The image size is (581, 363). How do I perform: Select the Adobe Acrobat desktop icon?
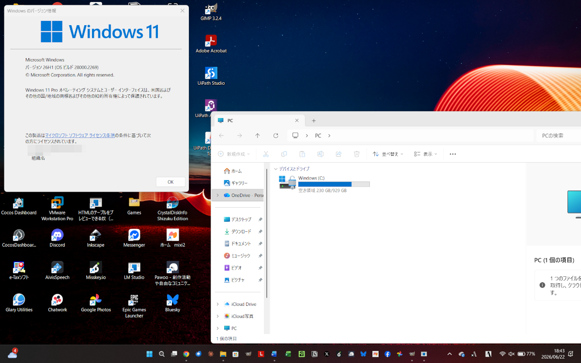tap(211, 45)
